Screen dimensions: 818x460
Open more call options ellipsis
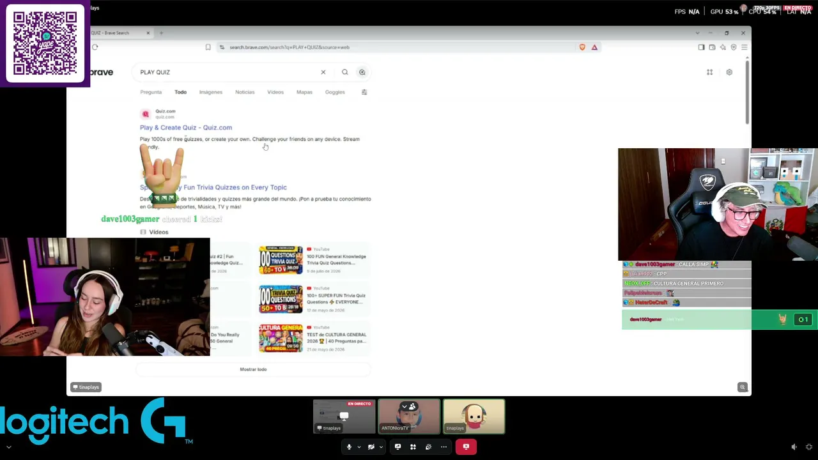[444, 447]
